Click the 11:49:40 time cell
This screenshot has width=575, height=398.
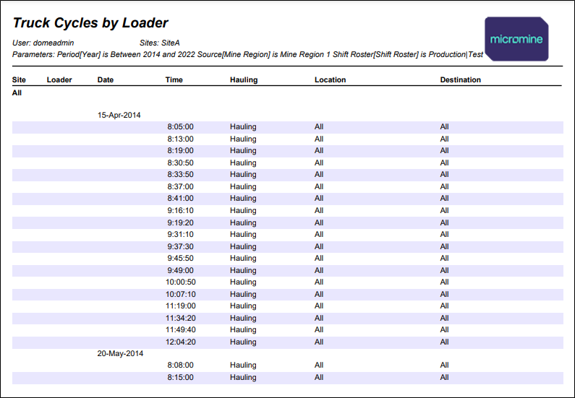[x=180, y=329]
